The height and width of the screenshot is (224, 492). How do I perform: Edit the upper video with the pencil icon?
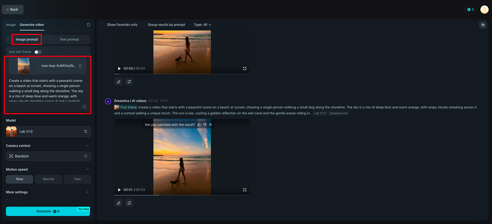coord(119,82)
